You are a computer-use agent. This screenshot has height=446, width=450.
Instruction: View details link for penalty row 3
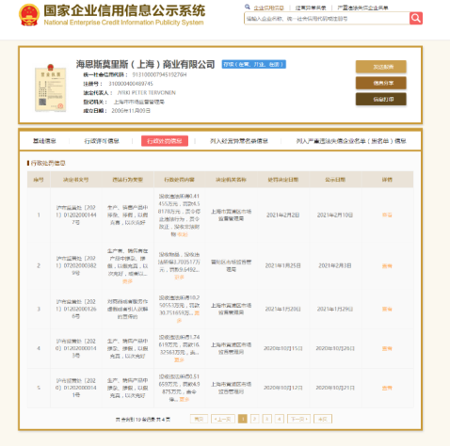tap(387, 310)
